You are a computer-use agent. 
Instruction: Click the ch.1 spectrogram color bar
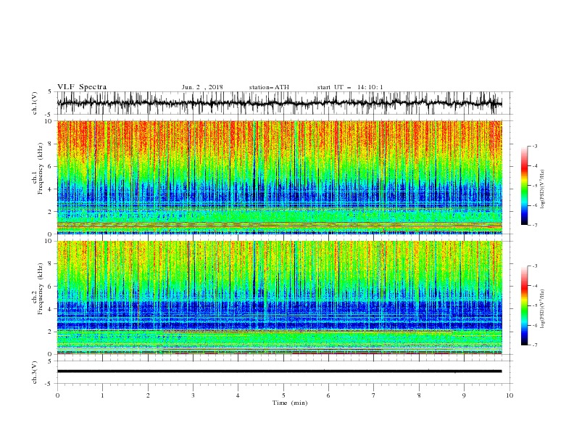[x=524, y=186]
